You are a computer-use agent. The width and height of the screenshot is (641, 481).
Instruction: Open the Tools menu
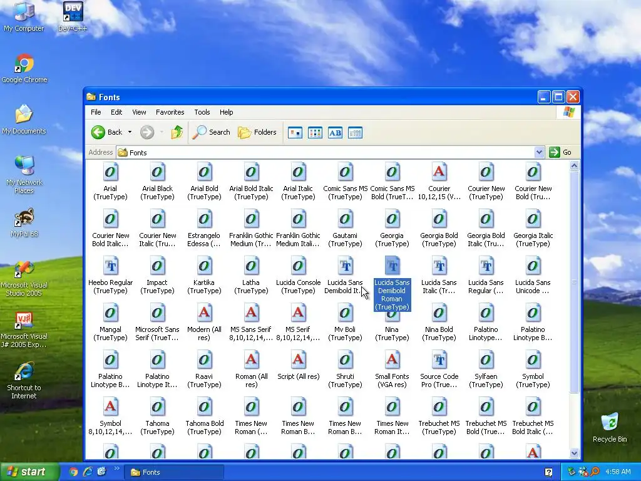(x=202, y=112)
